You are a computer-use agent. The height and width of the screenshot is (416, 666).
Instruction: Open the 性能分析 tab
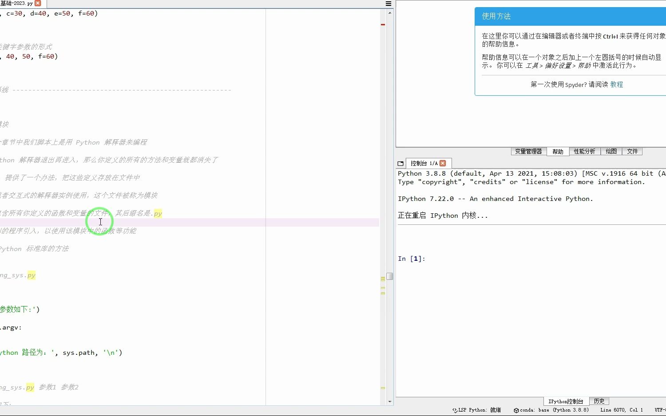584,151
